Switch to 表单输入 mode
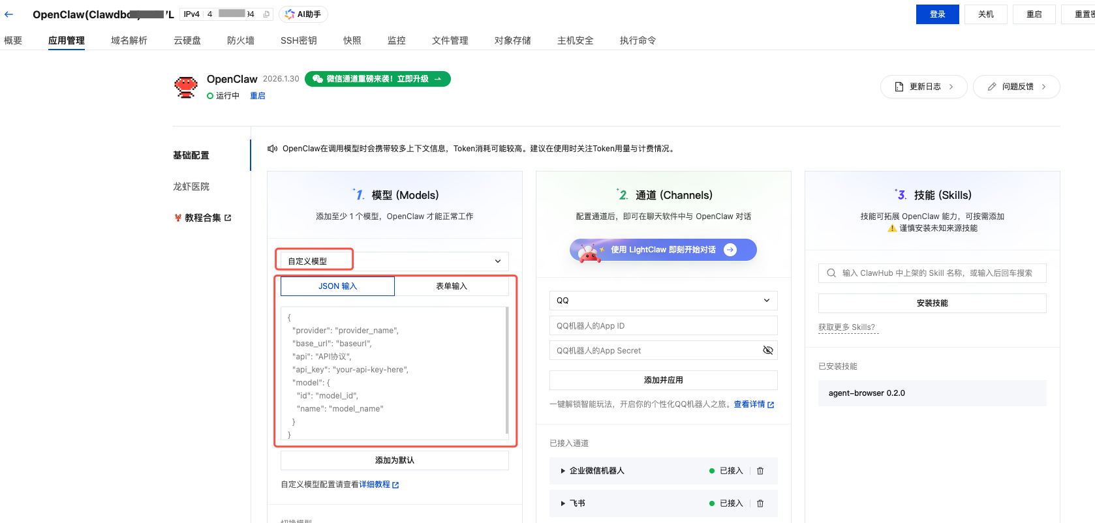This screenshot has width=1095, height=523. tap(452, 286)
